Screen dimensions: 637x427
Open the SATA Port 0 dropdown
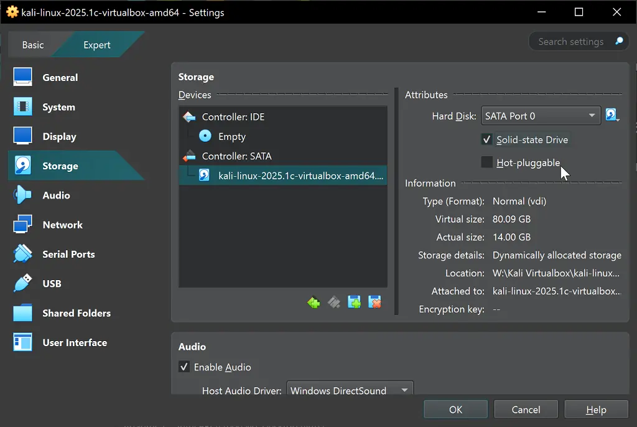(x=541, y=116)
